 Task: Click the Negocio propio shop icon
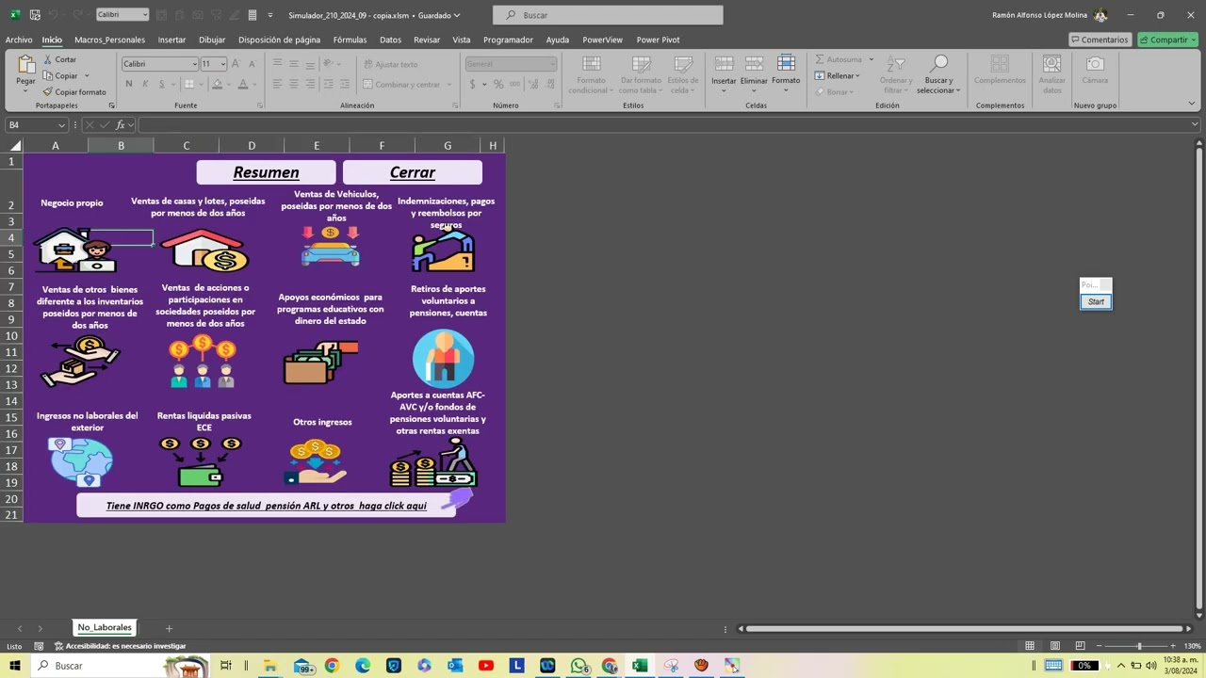pyautogui.click(x=75, y=251)
